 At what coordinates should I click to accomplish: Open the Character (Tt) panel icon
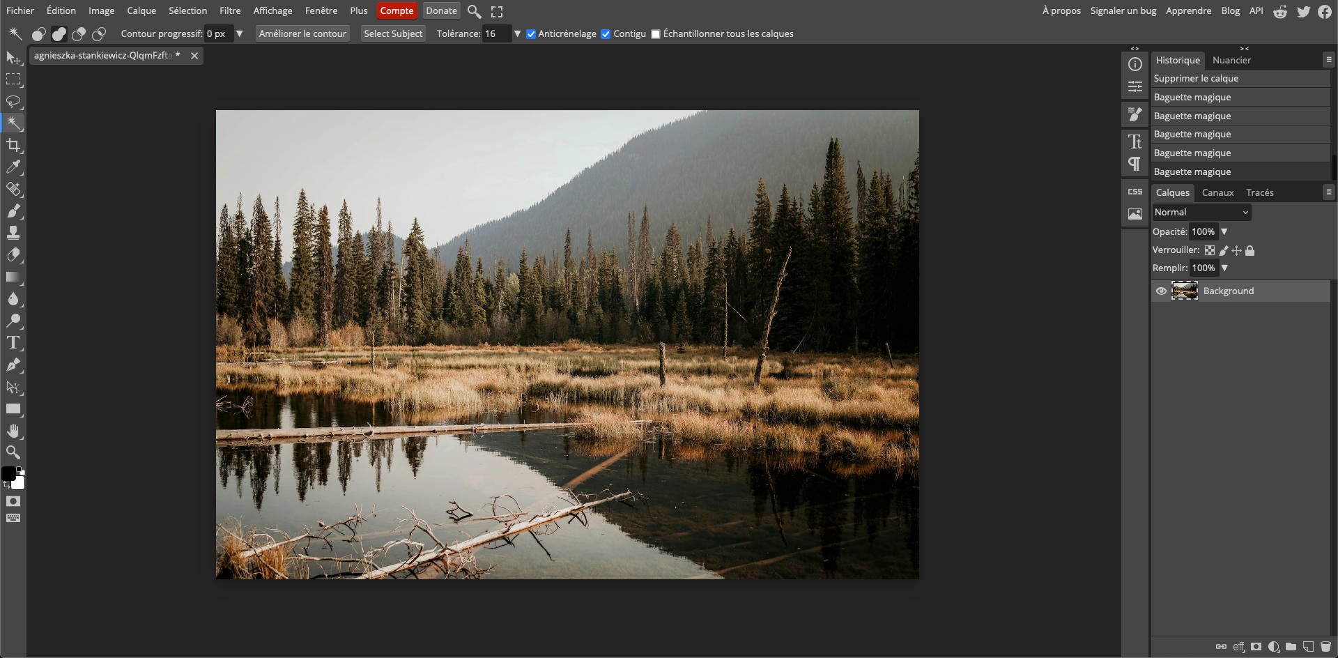click(1135, 142)
